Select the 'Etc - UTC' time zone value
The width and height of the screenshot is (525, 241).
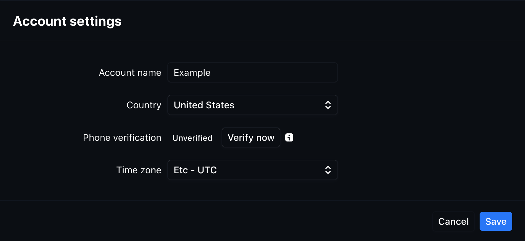click(195, 170)
